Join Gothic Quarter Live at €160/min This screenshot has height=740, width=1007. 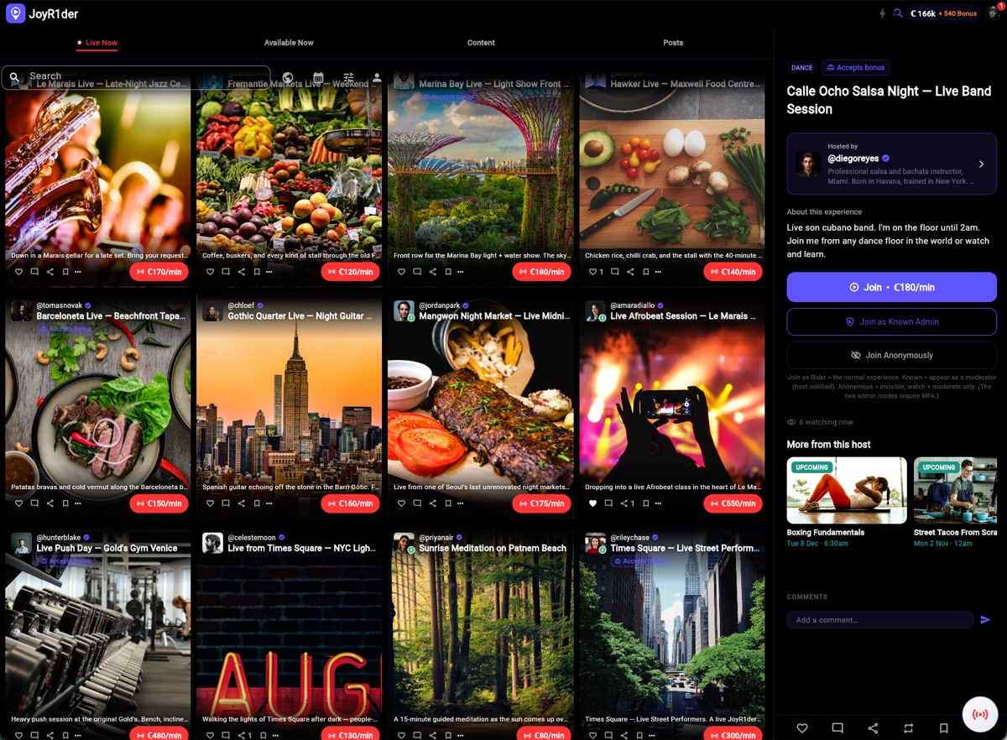pyautogui.click(x=351, y=503)
